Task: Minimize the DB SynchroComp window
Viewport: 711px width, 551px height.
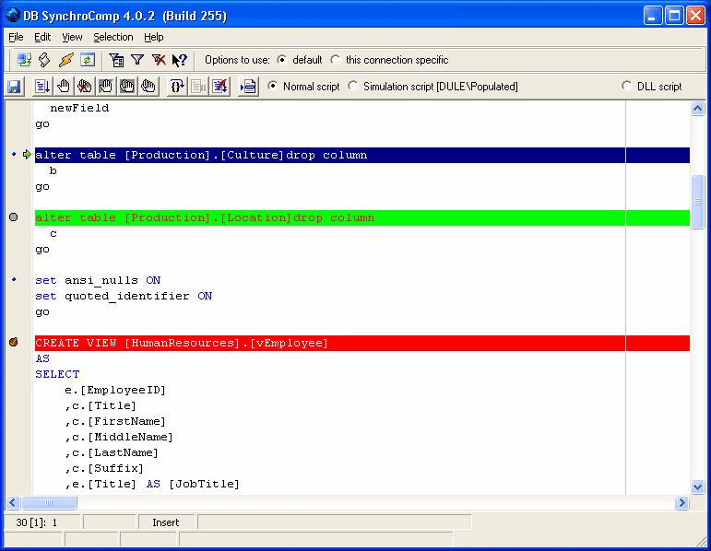Action: click(x=653, y=16)
